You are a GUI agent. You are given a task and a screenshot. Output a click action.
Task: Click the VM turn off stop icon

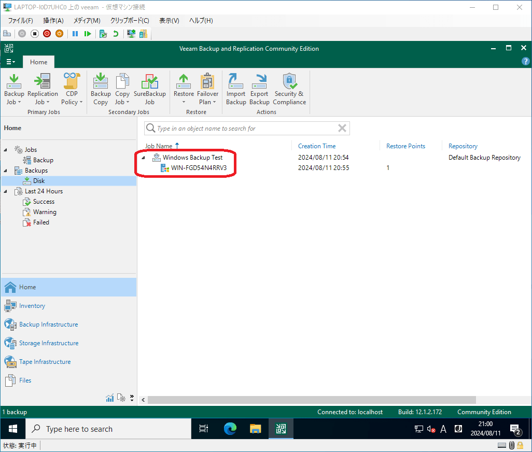tap(35, 34)
